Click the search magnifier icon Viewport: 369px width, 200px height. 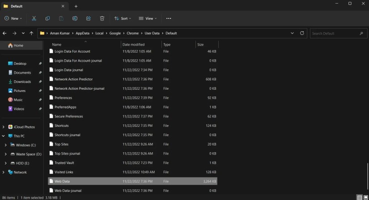(361, 33)
